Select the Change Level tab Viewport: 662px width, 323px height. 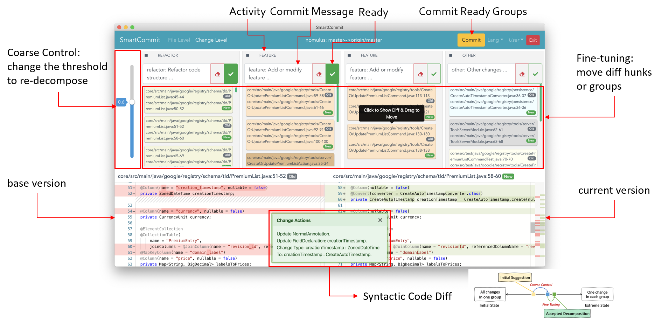[x=211, y=40]
